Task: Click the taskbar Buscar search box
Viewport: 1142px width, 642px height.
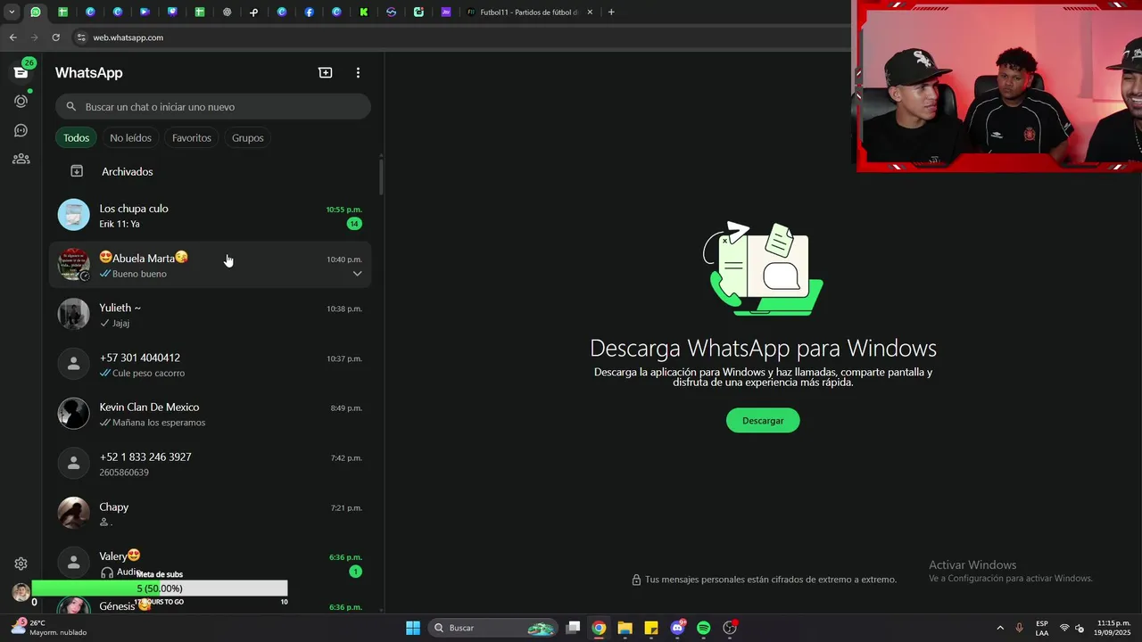Action: (x=492, y=628)
